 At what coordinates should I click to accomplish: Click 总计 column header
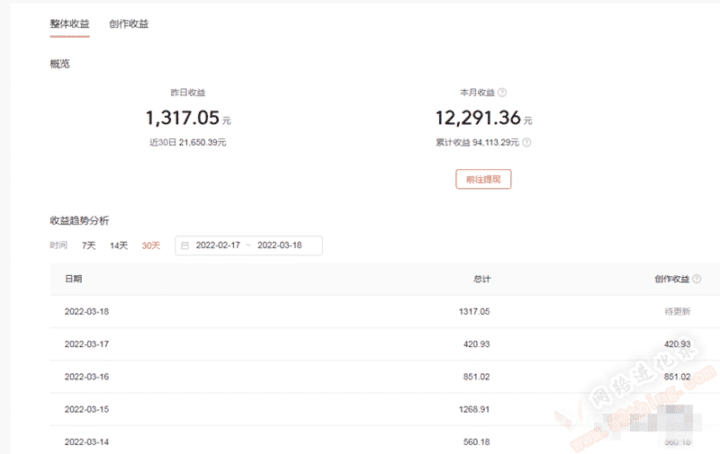tap(481, 279)
